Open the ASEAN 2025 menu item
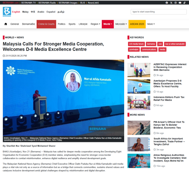Image resolution: width=189 pixels, height=173 pixels. (x=137, y=24)
